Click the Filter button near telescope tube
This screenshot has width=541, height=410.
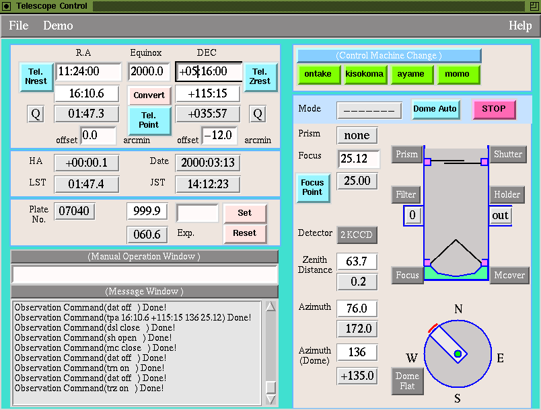coord(406,194)
